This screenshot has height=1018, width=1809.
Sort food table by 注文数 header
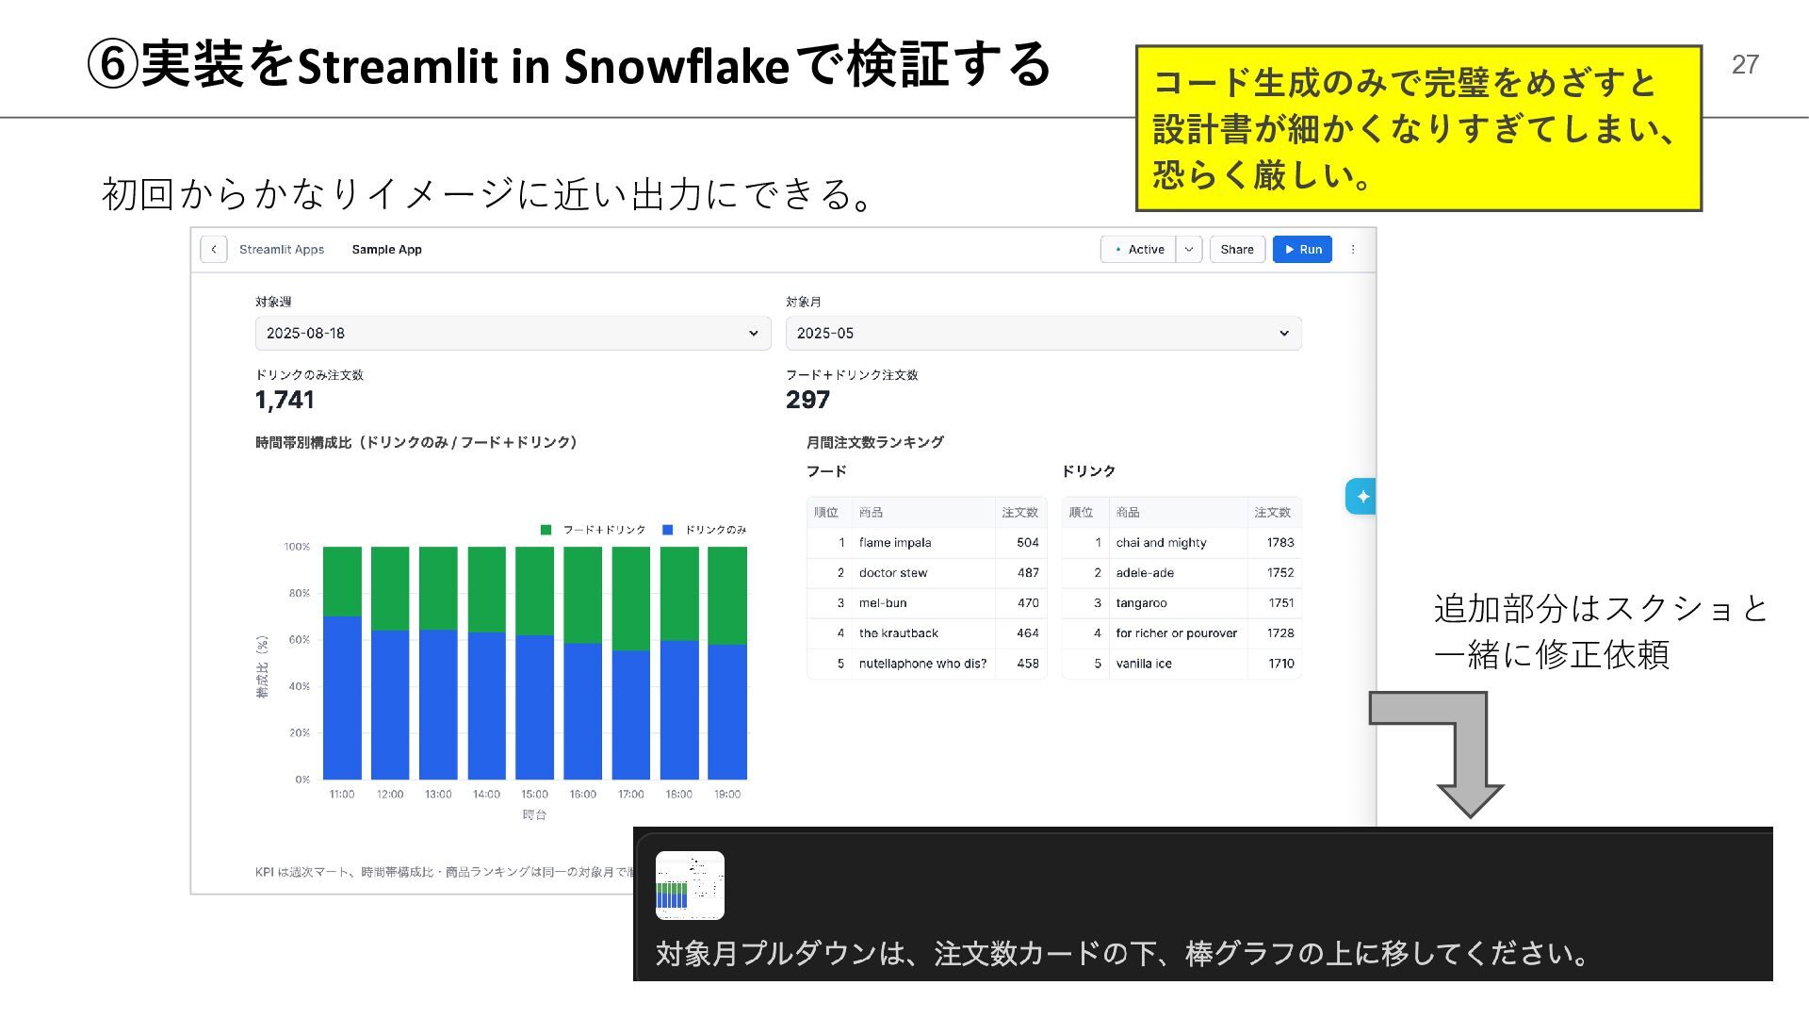click(1019, 513)
